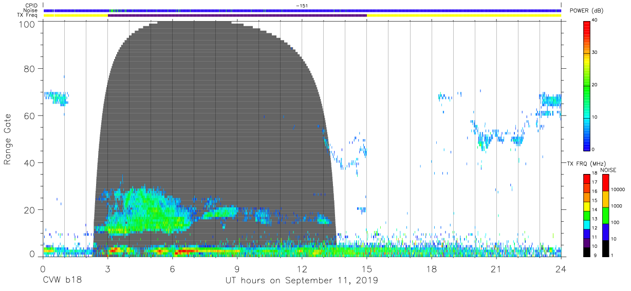
Task: Click the NOISE color bar legend
Action: (605, 215)
